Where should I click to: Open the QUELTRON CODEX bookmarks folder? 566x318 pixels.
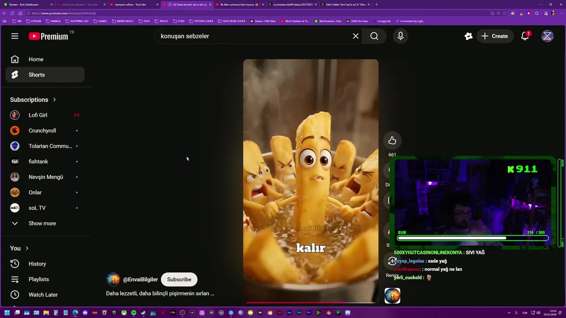(231, 21)
